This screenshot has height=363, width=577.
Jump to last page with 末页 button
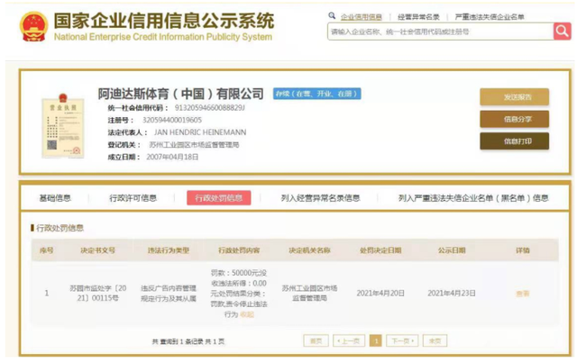pyautogui.click(x=435, y=341)
